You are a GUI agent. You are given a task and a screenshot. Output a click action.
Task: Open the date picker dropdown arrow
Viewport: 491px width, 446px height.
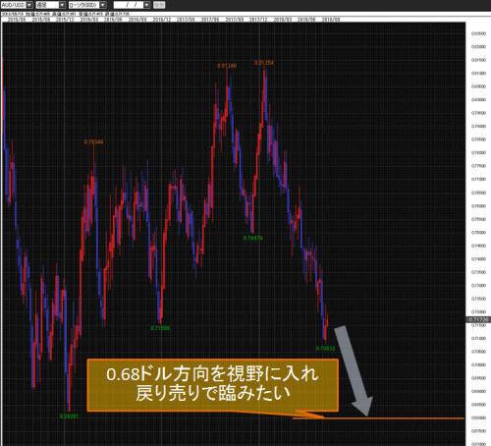tap(147, 5)
